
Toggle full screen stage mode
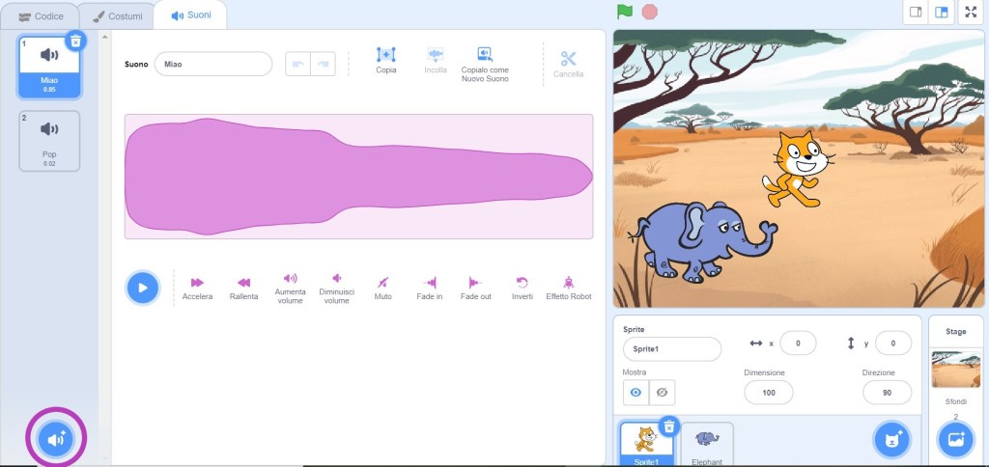971,13
